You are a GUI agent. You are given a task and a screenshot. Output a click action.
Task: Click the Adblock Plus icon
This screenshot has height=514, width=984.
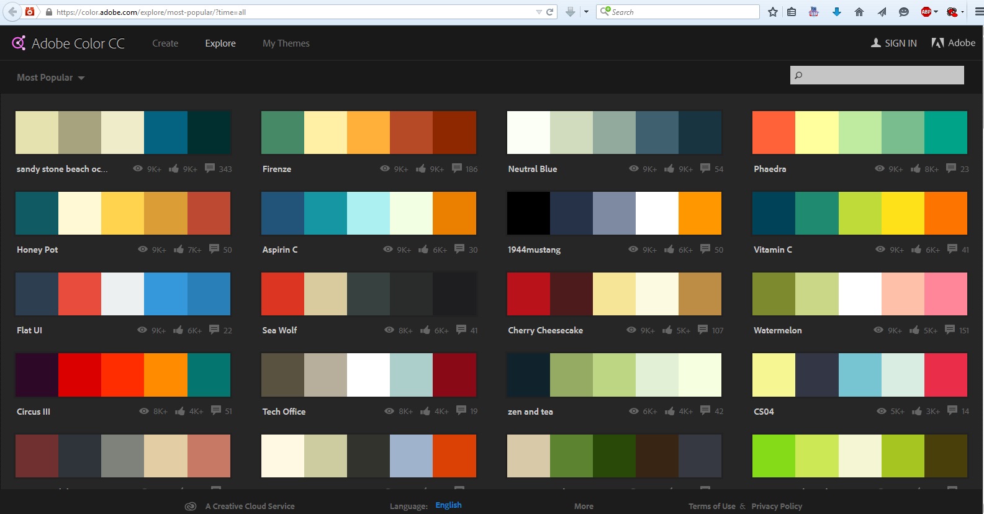click(926, 12)
